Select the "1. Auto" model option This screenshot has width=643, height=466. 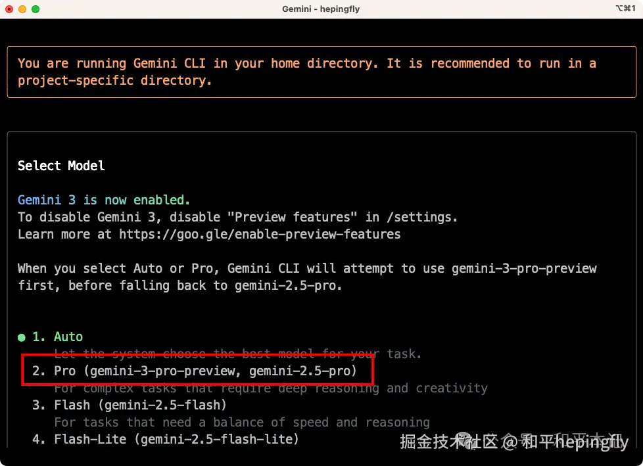click(x=58, y=337)
